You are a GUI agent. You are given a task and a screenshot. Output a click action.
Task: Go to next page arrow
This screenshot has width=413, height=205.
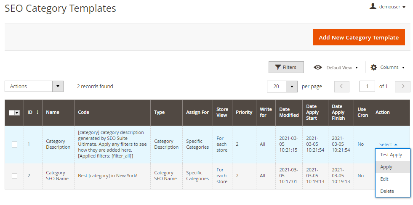(403, 87)
